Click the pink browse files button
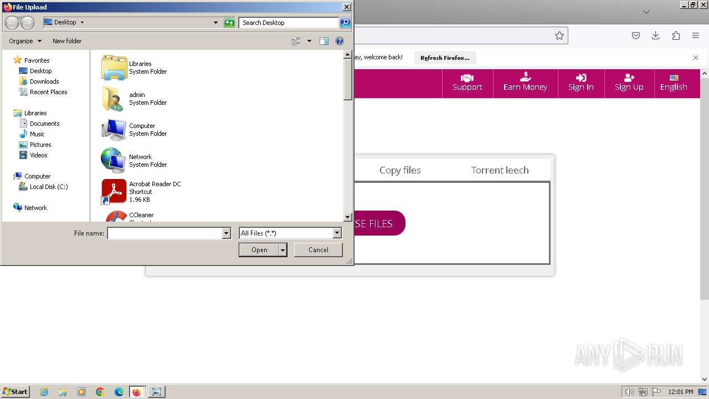Image resolution: width=709 pixels, height=399 pixels. click(379, 223)
